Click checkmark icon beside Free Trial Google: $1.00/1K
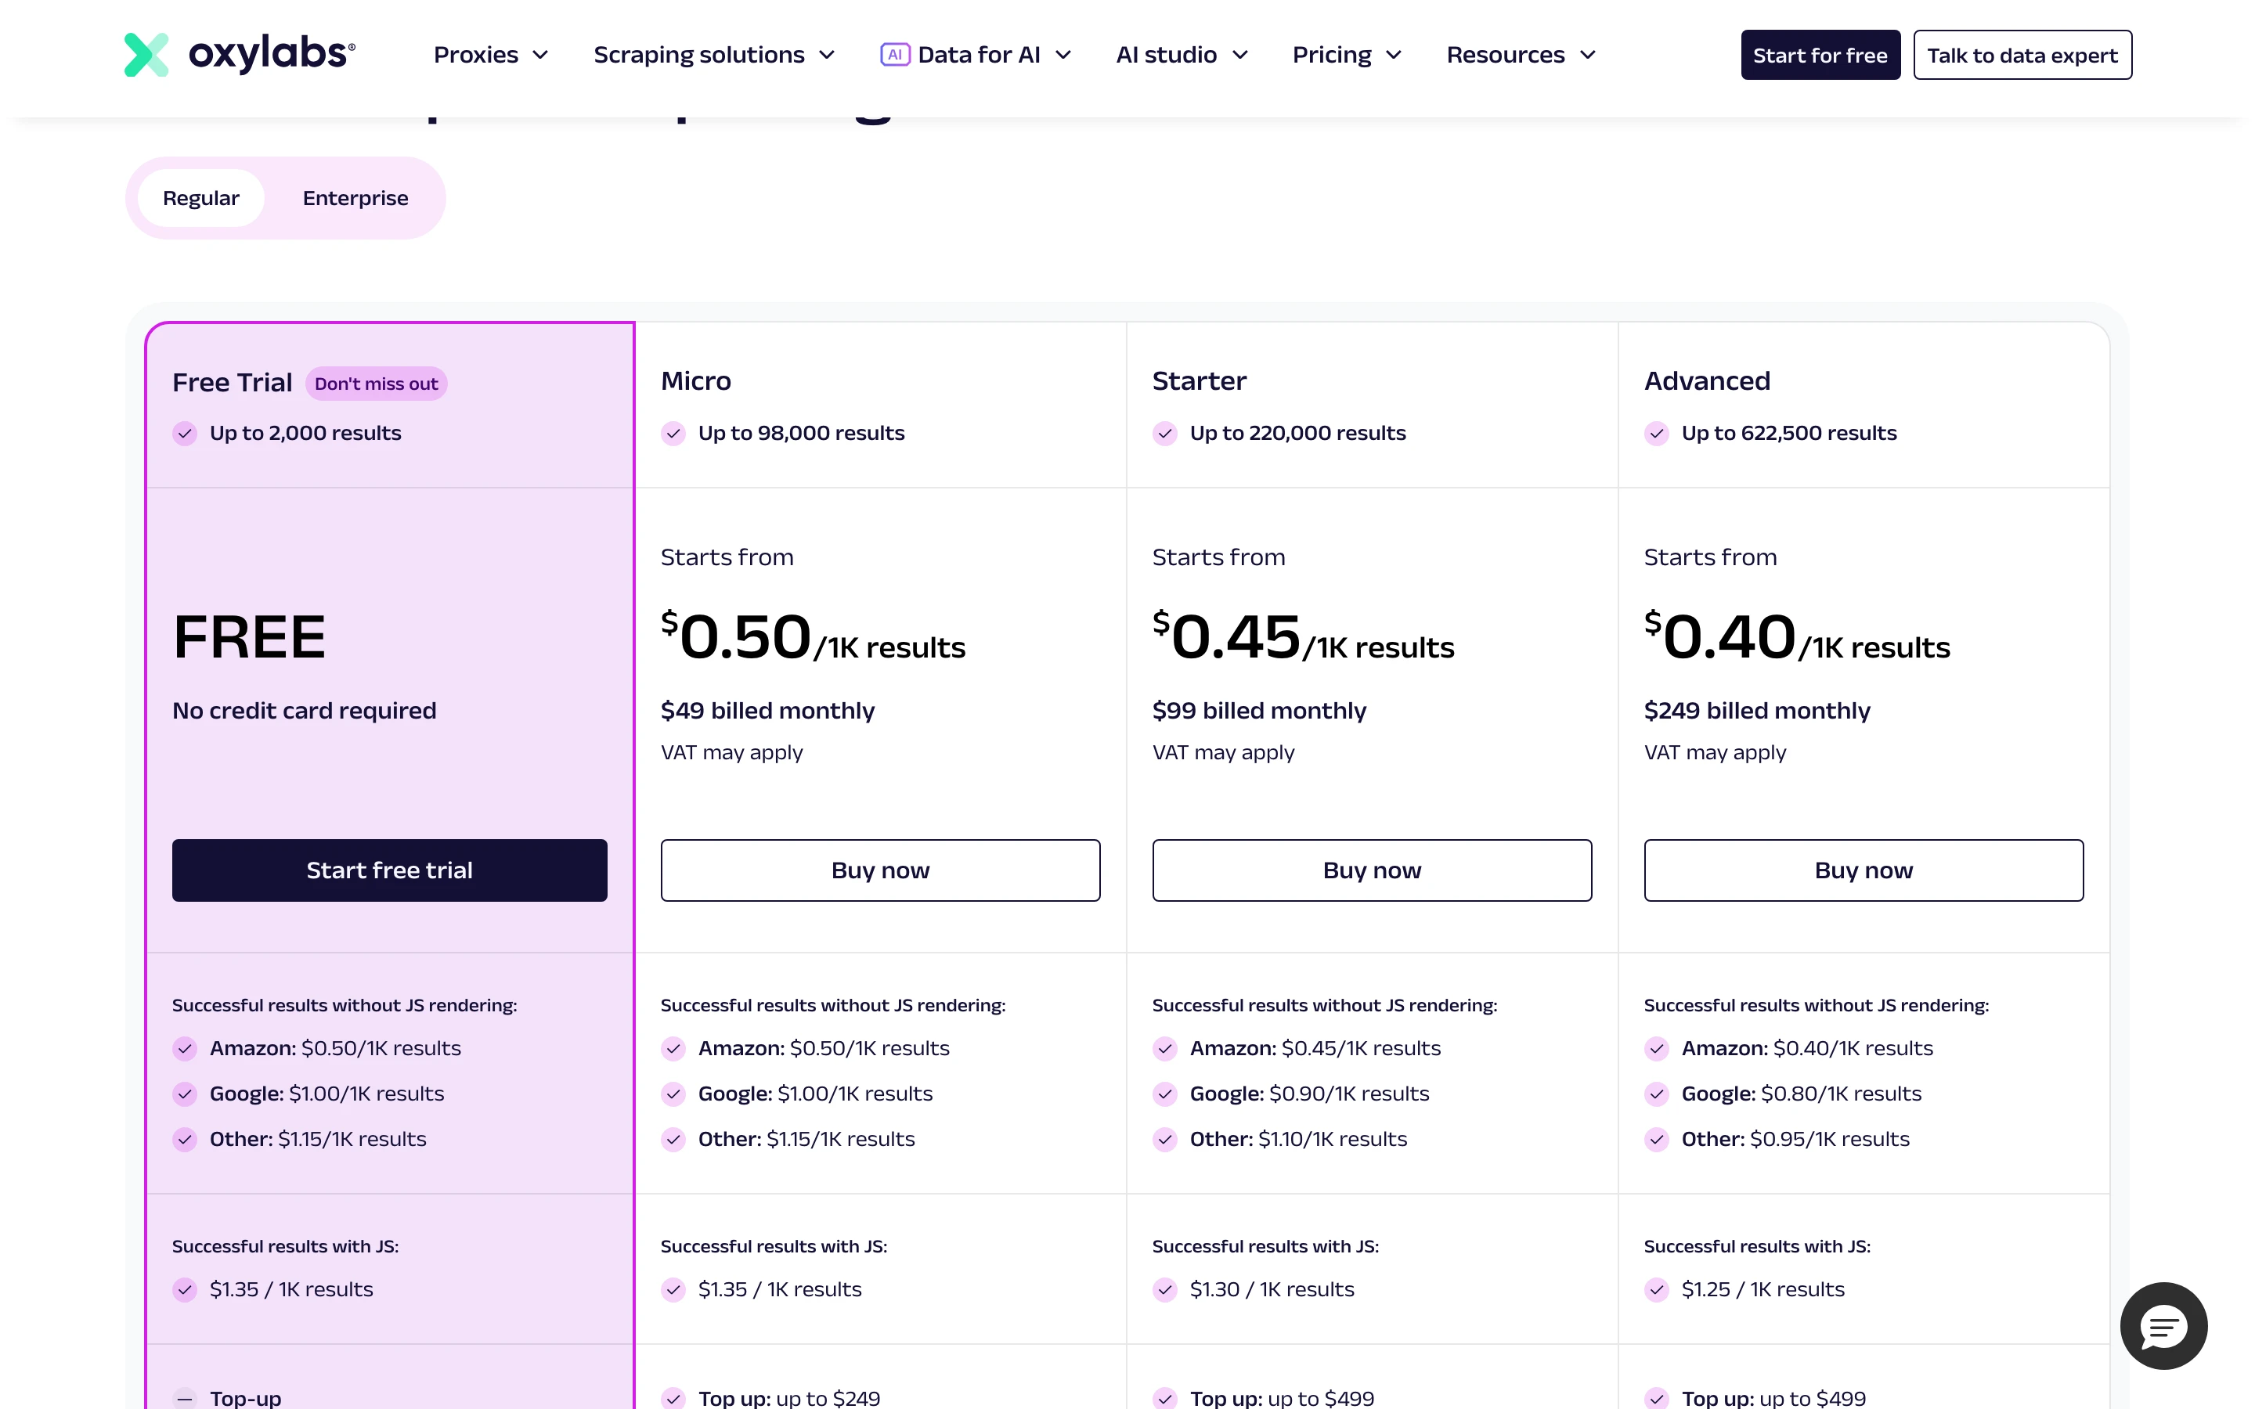This screenshot has width=2255, height=1409. [185, 1094]
